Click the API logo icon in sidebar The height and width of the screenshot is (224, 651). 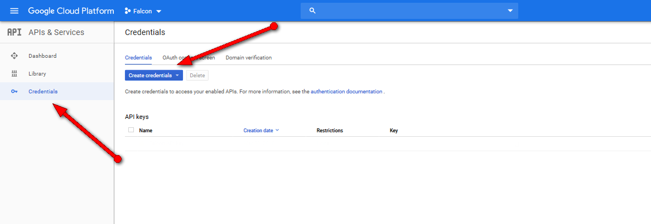[15, 32]
